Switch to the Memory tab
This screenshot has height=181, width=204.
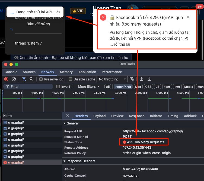tap(66, 72)
